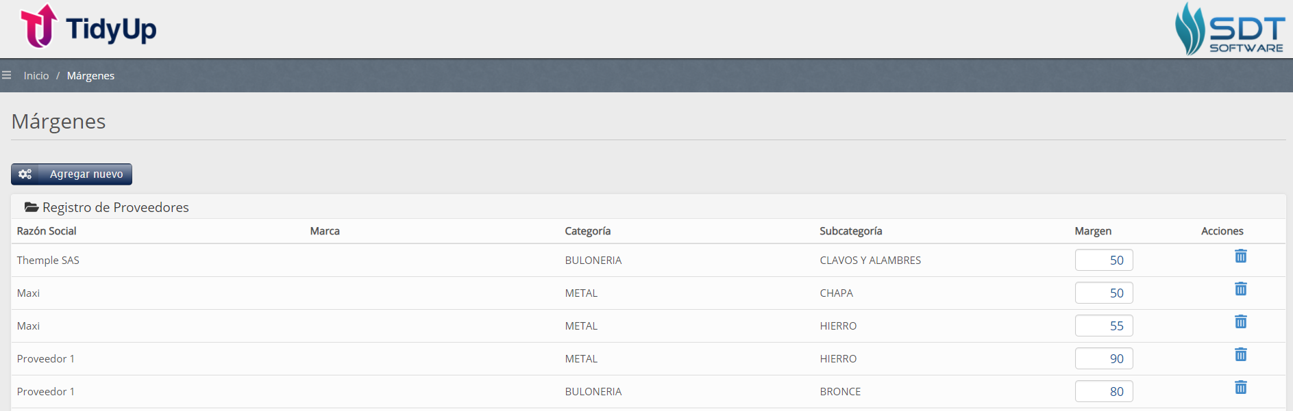The height and width of the screenshot is (411, 1293).
Task: Delete the Proveedor 1 HIERRO row
Action: [1240, 354]
